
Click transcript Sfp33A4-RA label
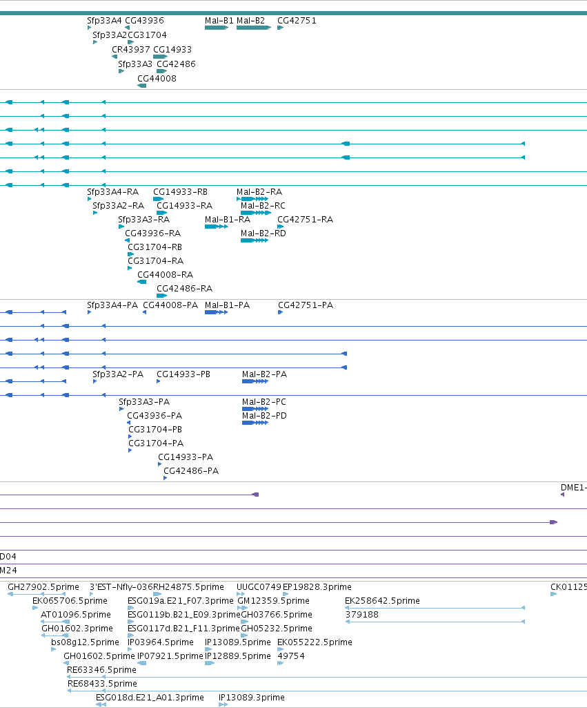[x=112, y=192]
